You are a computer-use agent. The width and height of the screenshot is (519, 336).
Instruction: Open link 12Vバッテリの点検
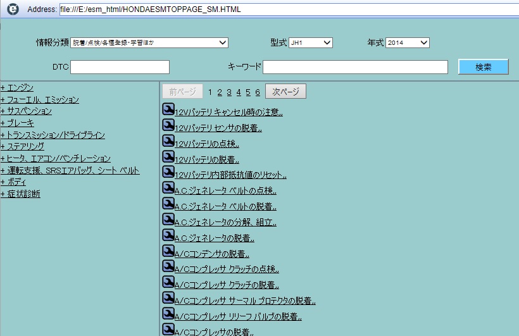(206, 144)
